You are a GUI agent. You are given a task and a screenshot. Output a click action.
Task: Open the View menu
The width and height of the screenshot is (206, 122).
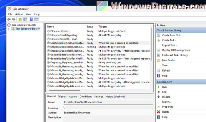28,14
